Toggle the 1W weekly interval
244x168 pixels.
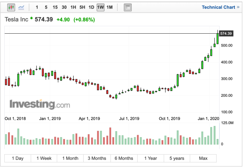tap(100, 7)
